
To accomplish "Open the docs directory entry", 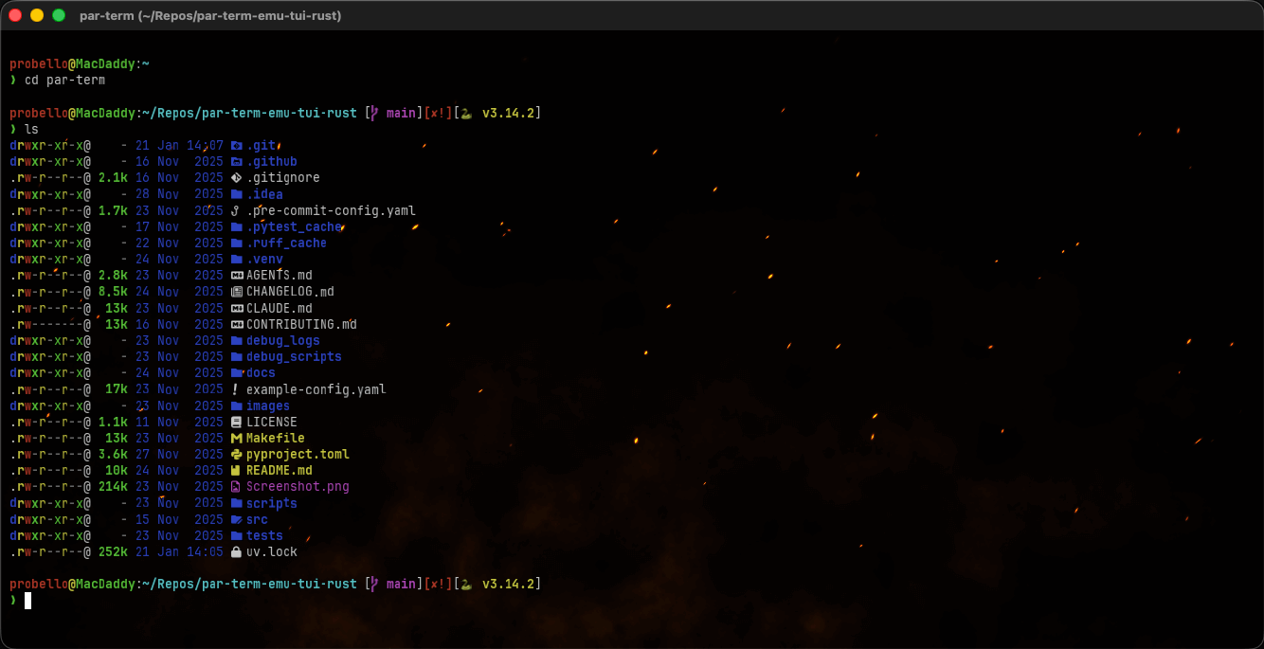I will (261, 372).
